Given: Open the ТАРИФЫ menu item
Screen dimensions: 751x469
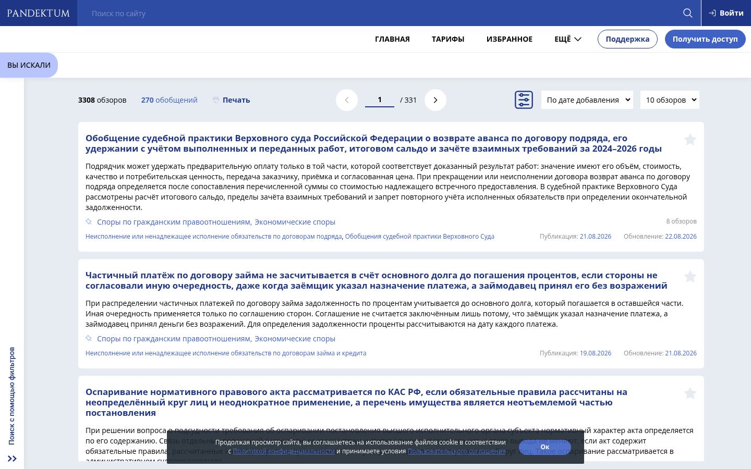Looking at the screenshot, I should [x=448, y=39].
